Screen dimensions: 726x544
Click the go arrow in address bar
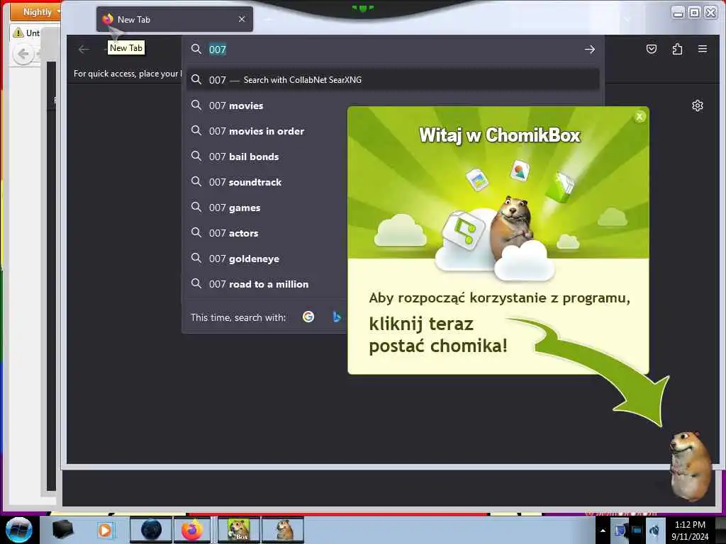(x=589, y=50)
